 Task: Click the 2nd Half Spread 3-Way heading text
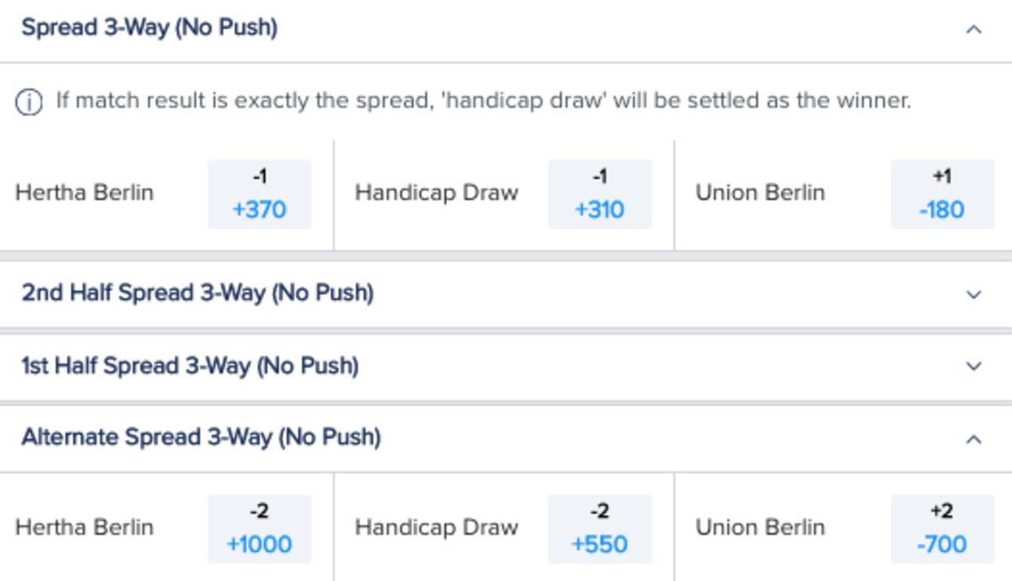(x=197, y=293)
